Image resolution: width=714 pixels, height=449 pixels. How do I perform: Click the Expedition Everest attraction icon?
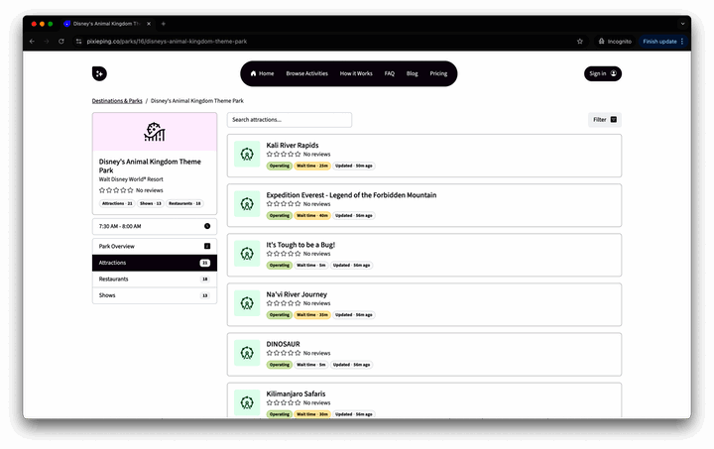(x=247, y=203)
